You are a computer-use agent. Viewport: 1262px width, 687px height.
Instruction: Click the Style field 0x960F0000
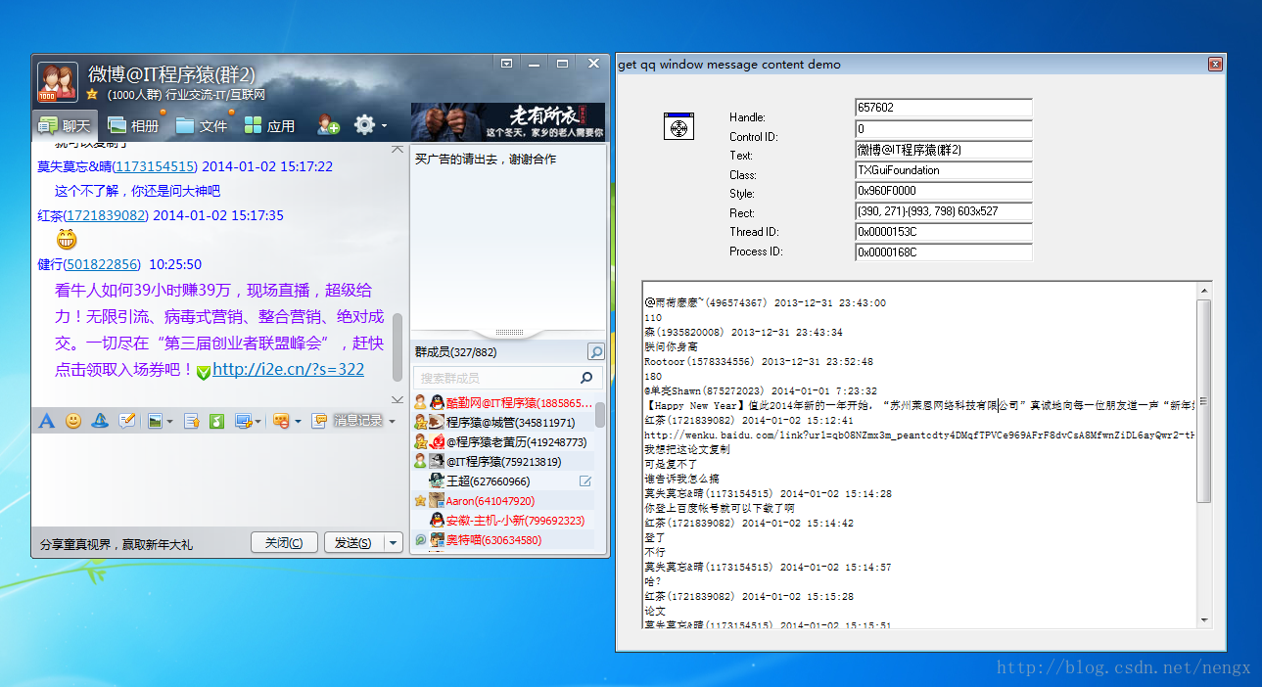944,191
